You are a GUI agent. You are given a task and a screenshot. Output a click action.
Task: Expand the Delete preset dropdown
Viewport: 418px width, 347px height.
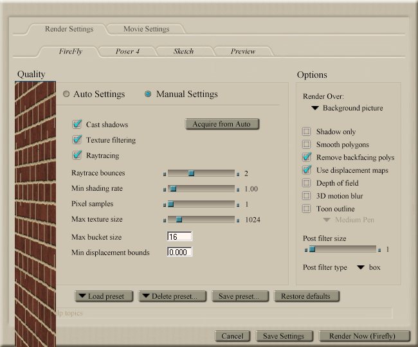click(x=172, y=296)
